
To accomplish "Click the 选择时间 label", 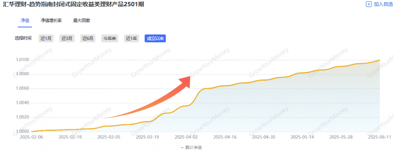I will (x=23, y=38).
